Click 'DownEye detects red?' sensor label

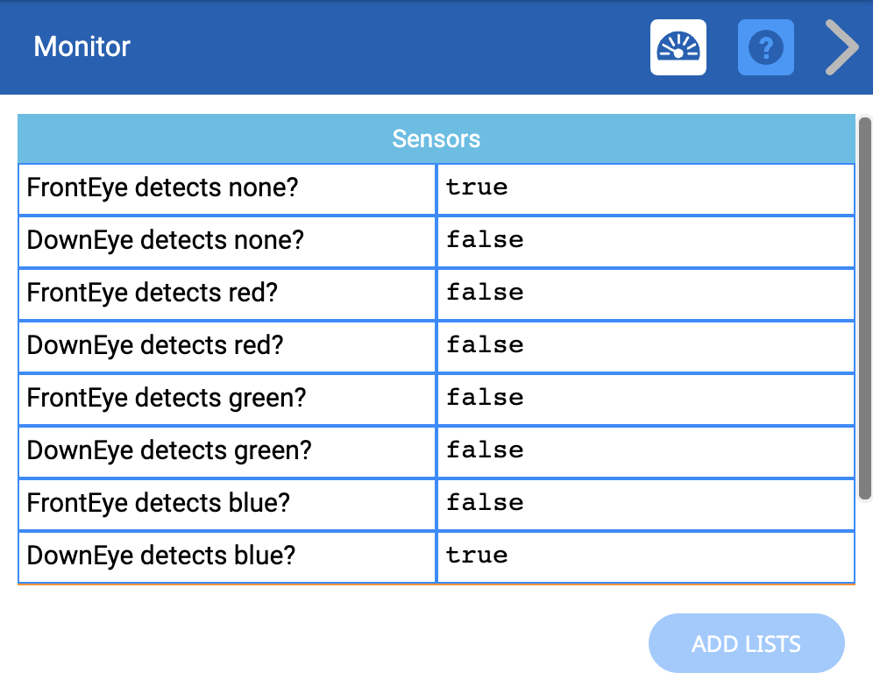click(155, 345)
